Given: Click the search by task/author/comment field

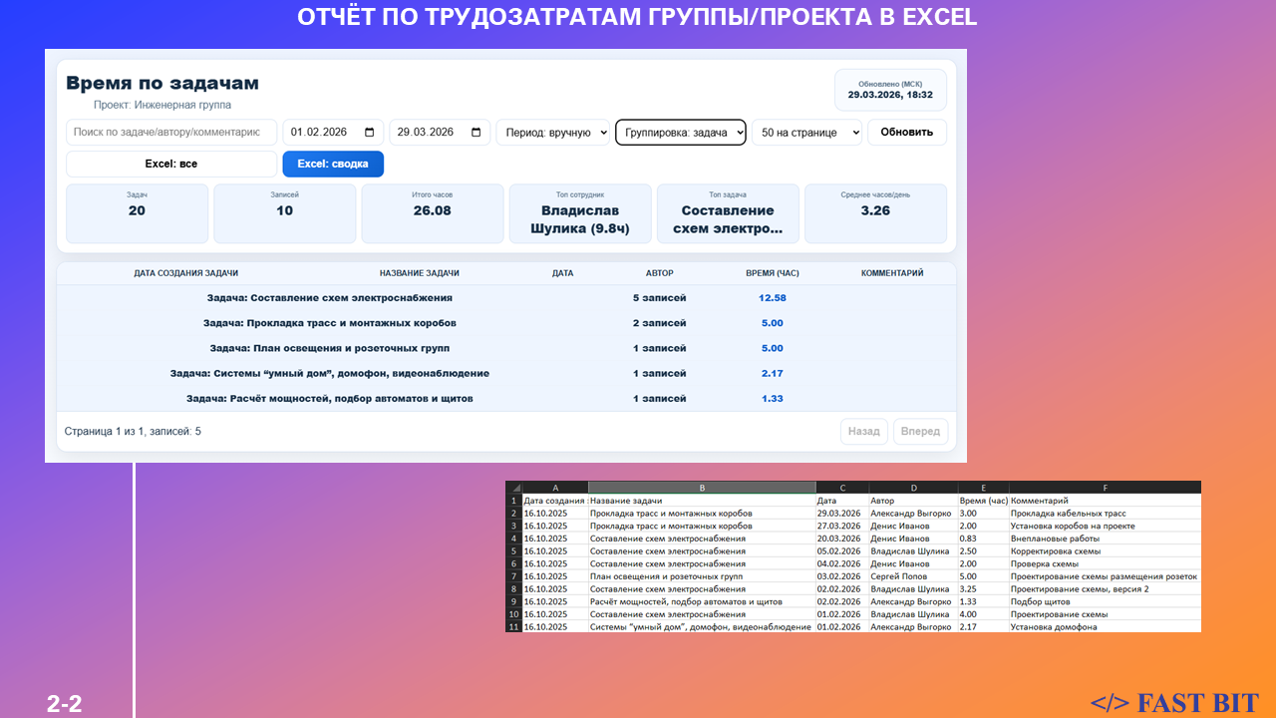Looking at the screenshot, I should tap(171, 133).
